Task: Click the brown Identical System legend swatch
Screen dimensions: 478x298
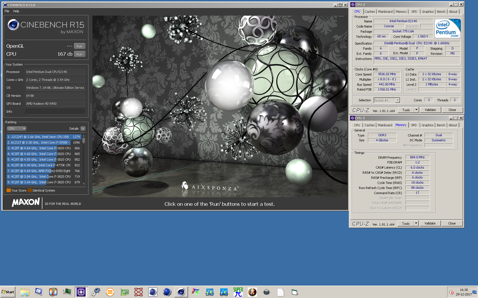Action: 30,190
